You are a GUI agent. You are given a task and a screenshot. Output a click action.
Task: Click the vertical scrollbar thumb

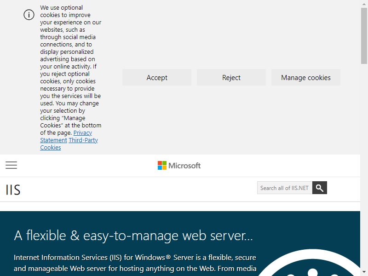(364, 36)
